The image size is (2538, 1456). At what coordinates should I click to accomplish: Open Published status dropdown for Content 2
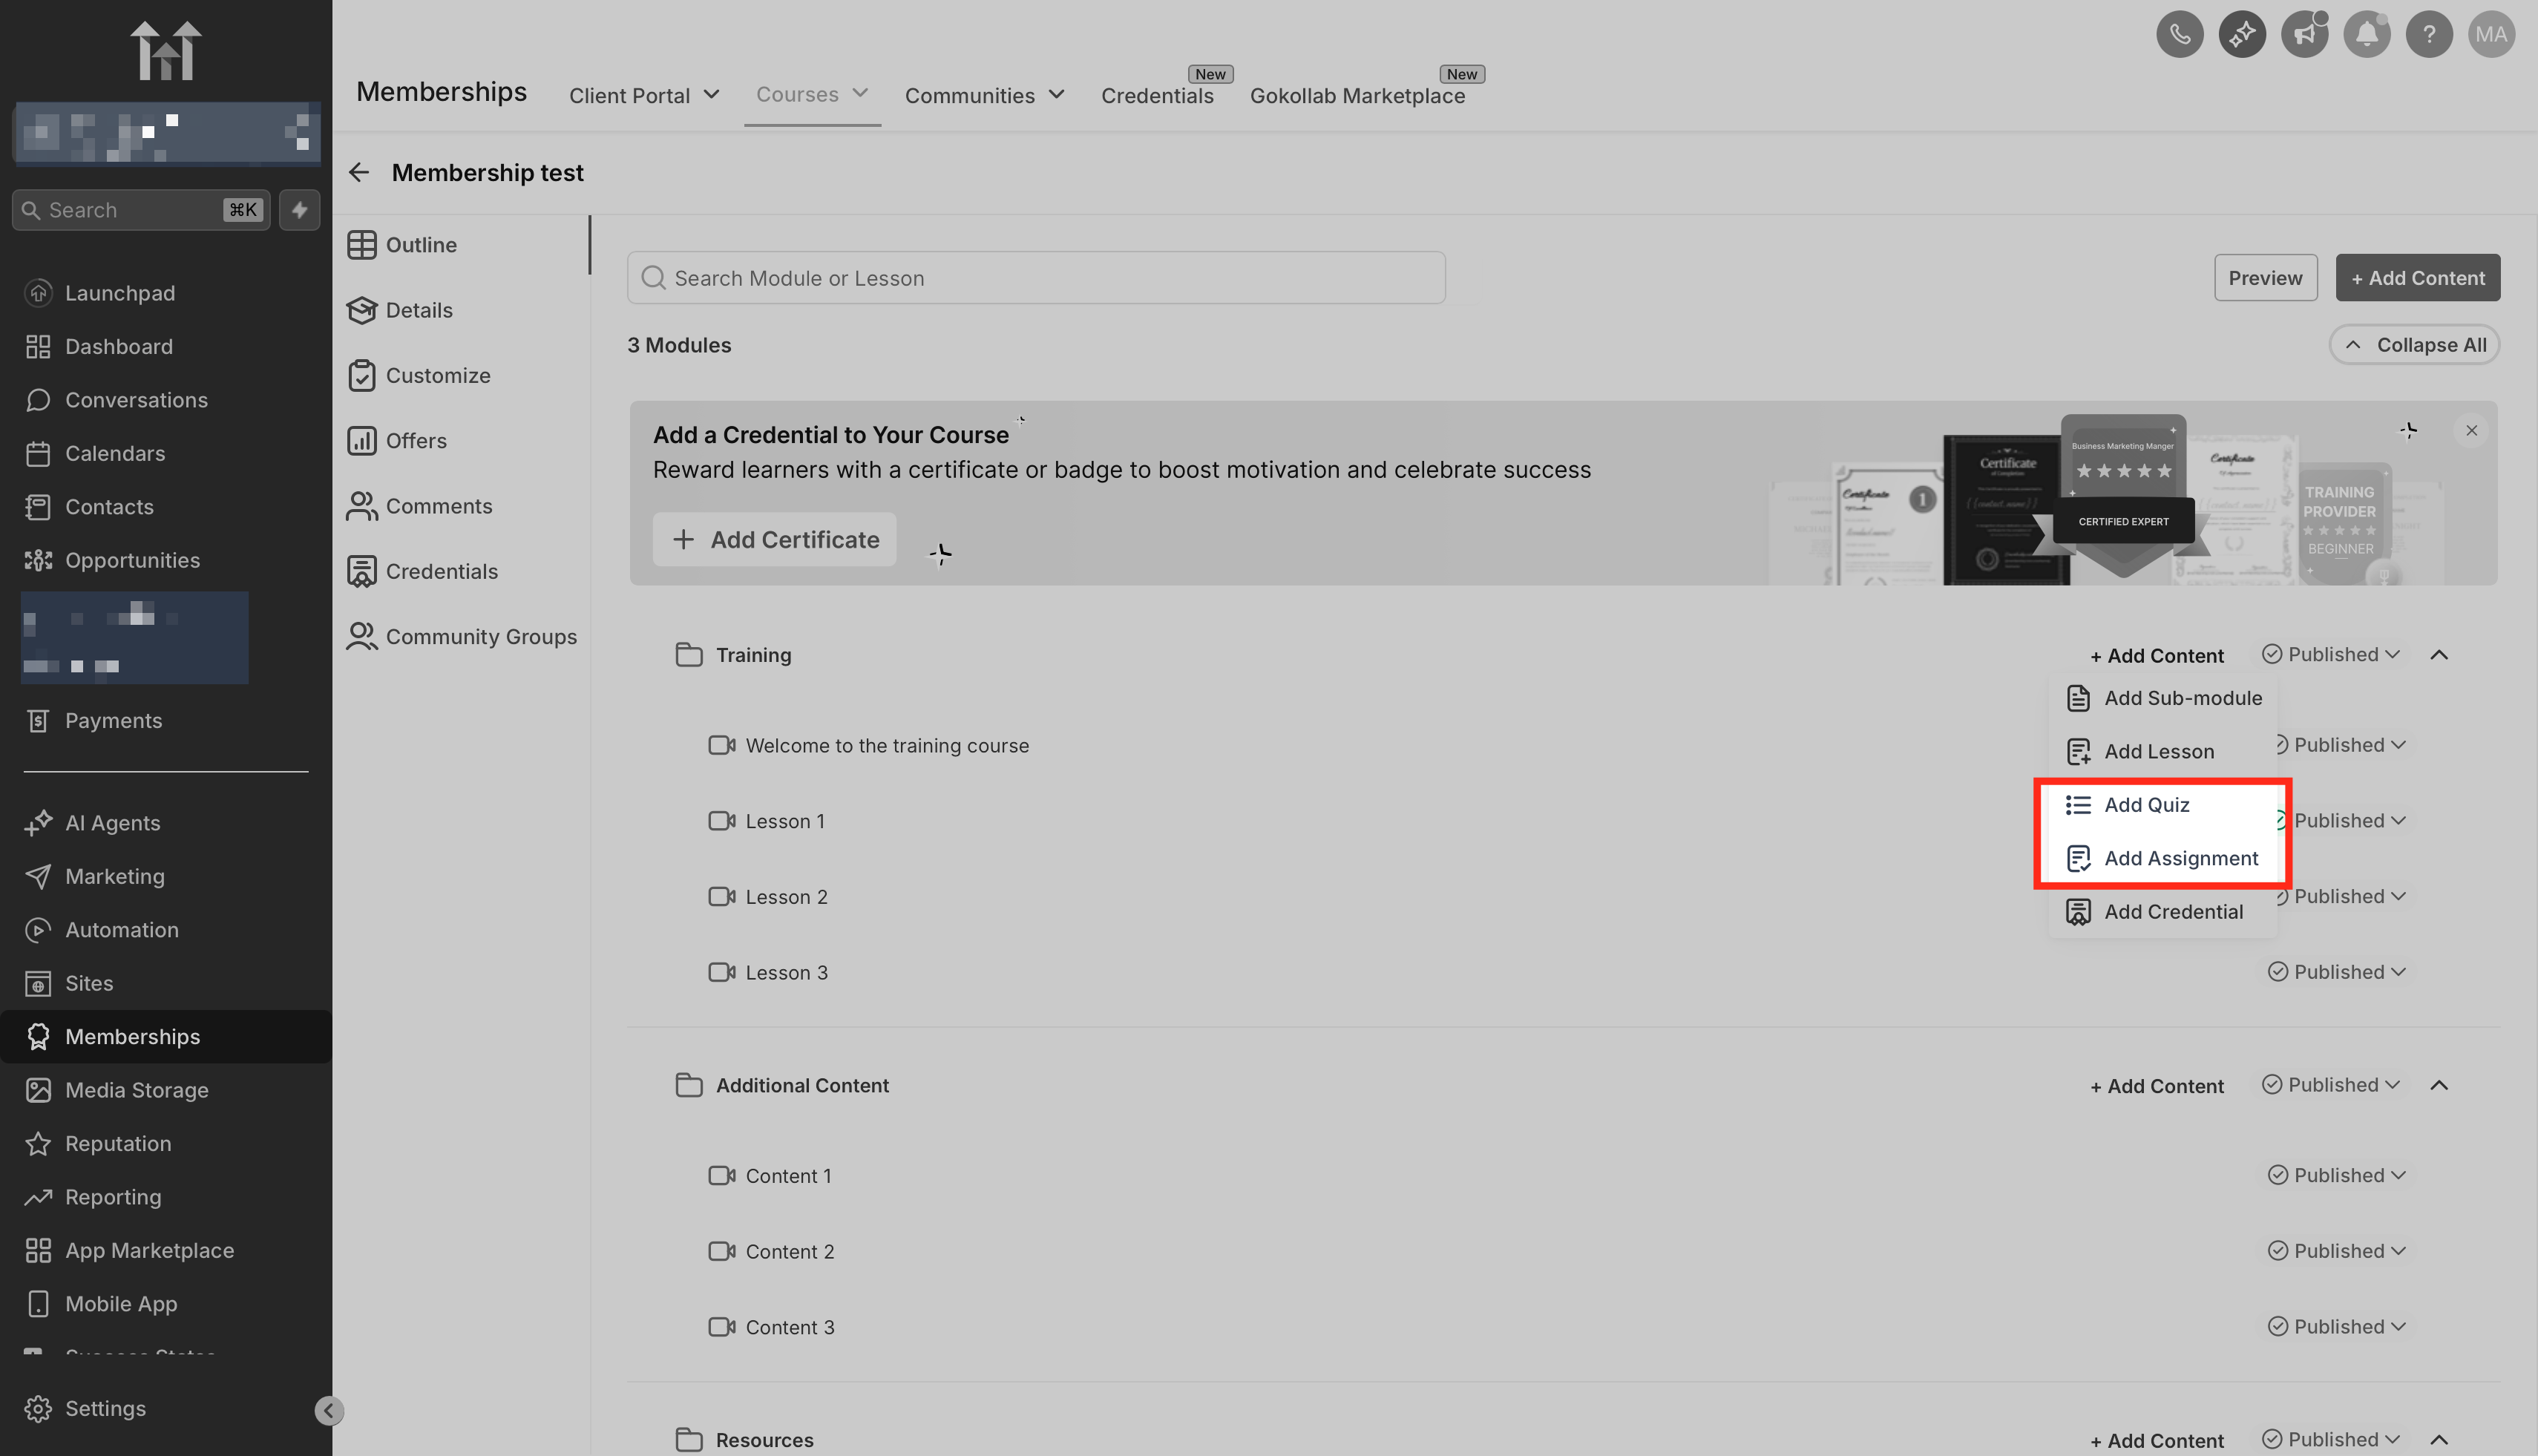pos(2336,1251)
